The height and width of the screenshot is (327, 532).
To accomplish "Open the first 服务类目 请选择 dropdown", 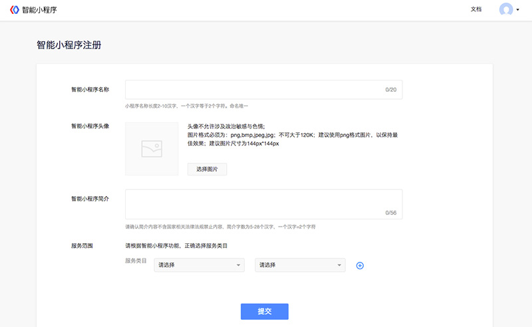I will (x=199, y=265).
